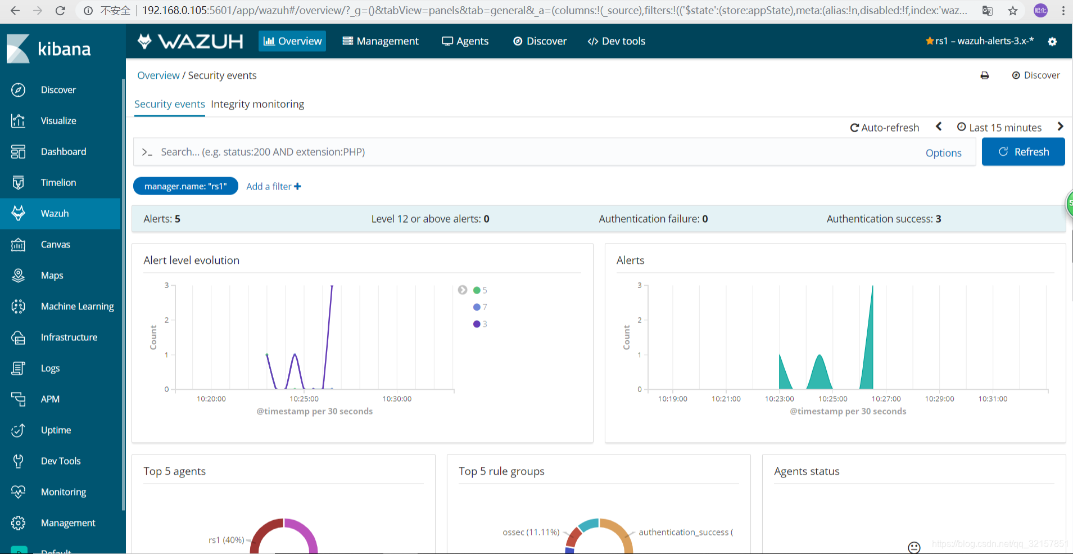This screenshot has width=1073, height=554.
Task: Toggle level 7 series in legend
Action: [480, 307]
